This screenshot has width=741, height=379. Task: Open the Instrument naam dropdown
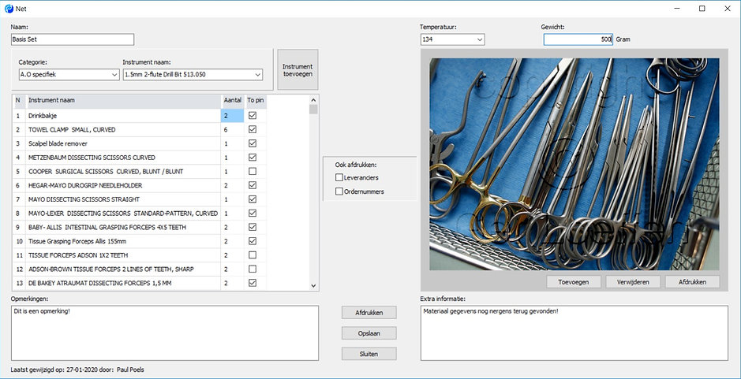click(x=257, y=75)
